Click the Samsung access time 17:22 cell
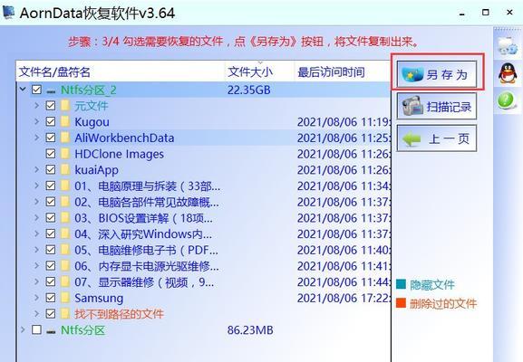 (344, 298)
